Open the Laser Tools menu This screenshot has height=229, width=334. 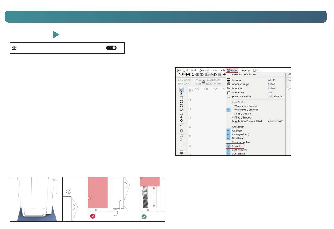coord(218,70)
